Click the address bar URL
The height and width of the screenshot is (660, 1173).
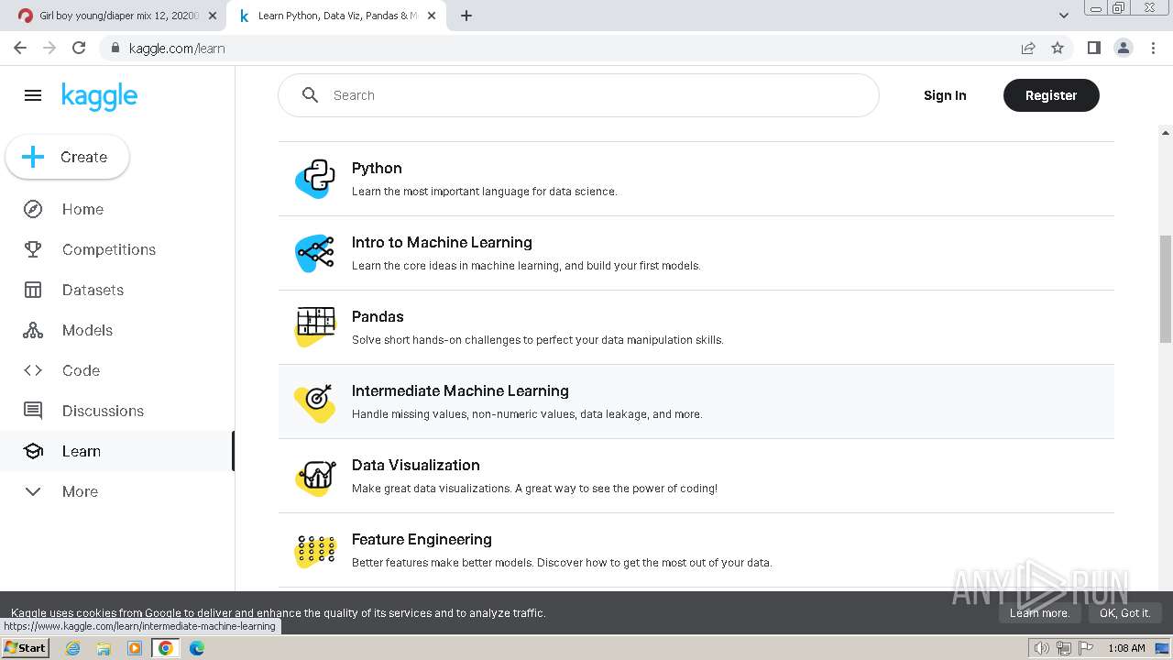(177, 49)
